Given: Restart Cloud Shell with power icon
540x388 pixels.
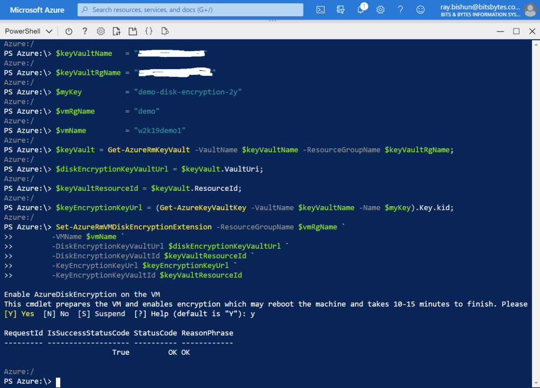Looking at the screenshot, I should (69, 31).
